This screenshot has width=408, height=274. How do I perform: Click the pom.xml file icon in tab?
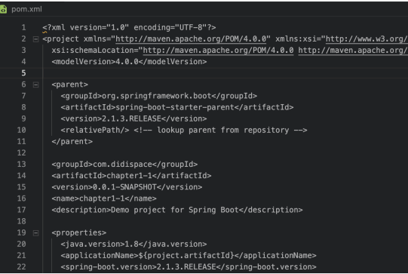coord(3,9)
